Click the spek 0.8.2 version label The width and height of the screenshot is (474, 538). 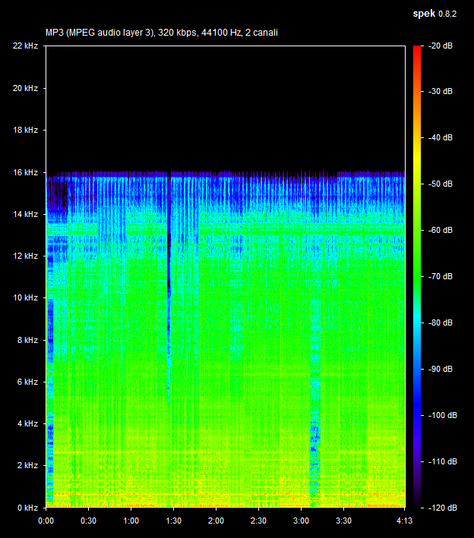[434, 14]
